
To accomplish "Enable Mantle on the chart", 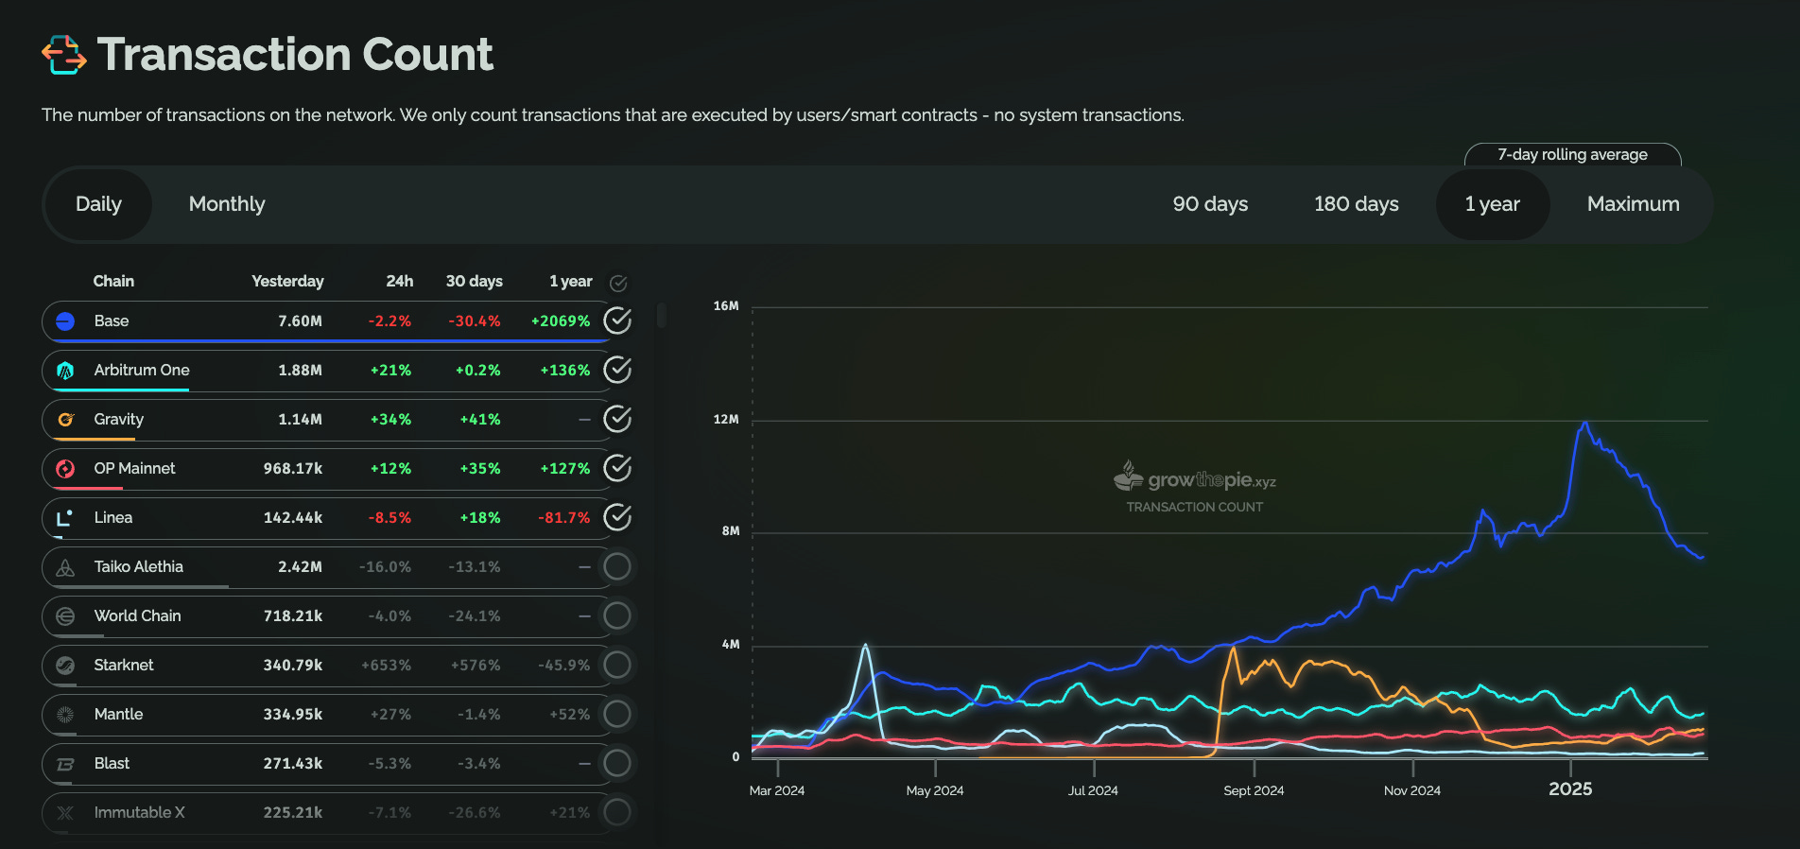I will [617, 715].
